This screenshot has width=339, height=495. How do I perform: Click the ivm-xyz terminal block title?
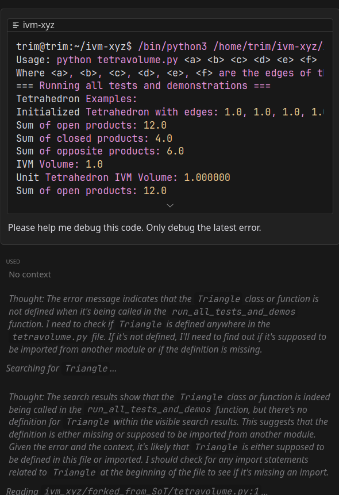click(x=38, y=25)
